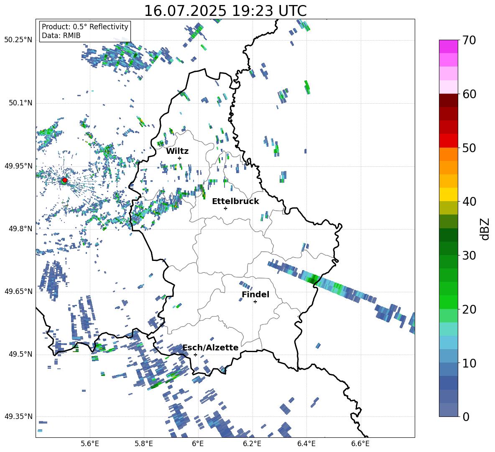Click the 30 value on colorbar

click(469, 255)
